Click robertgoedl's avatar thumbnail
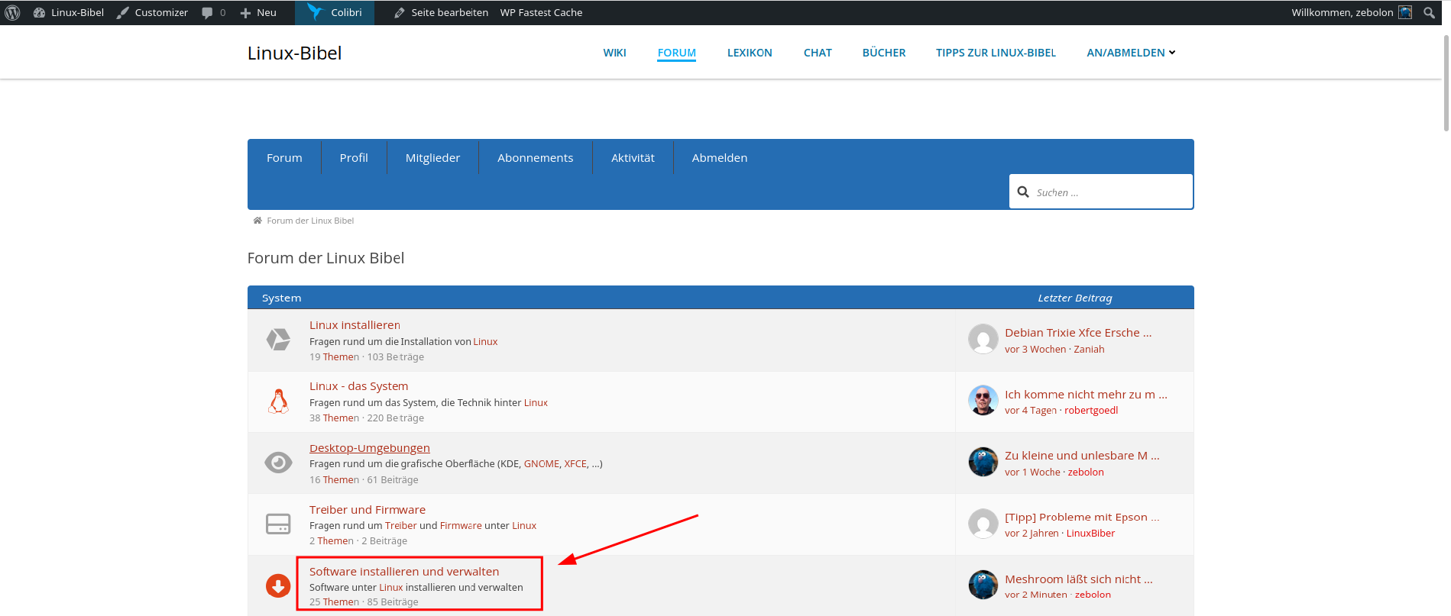 point(983,401)
